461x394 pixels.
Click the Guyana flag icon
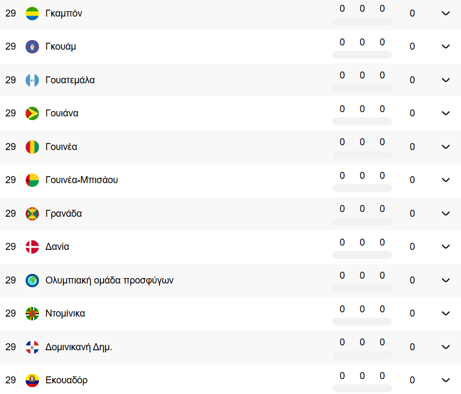tap(33, 113)
